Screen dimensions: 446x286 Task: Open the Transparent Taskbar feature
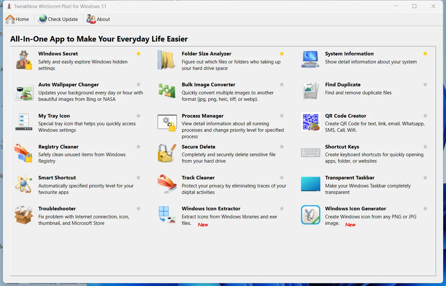350,177
